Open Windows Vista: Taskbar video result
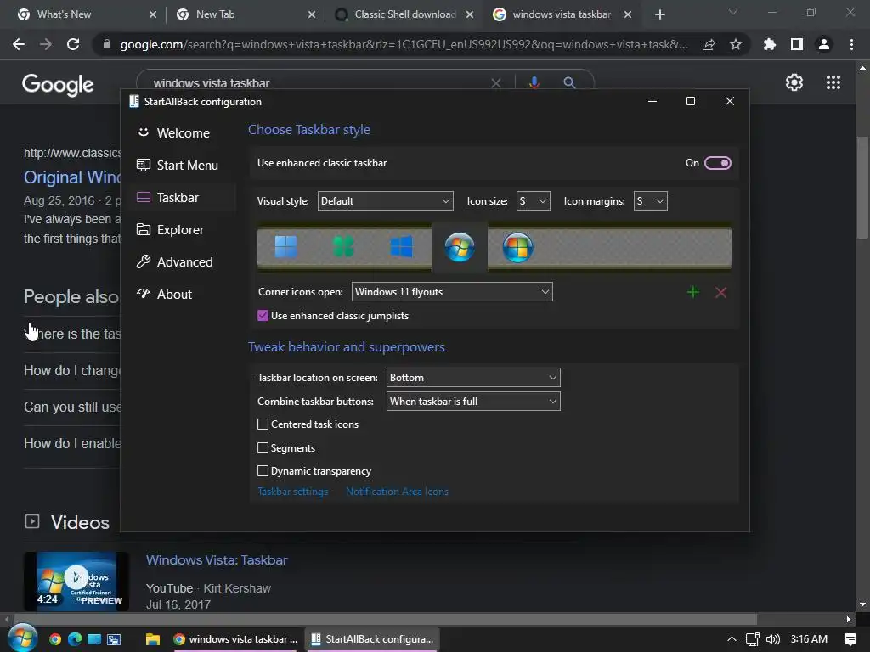This screenshot has height=652, width=870. pos(217,560)
